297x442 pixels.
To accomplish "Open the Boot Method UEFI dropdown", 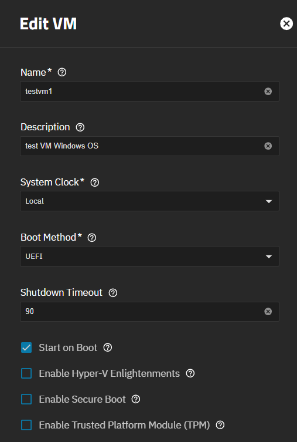I will point(149,257).
